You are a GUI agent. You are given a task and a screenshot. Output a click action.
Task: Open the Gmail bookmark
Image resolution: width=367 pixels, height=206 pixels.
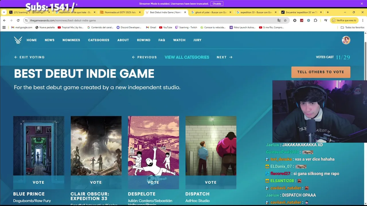coord(151,27)
